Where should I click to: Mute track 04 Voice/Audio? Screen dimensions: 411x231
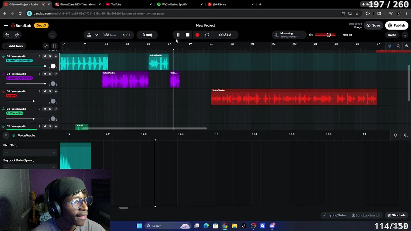pyautogui.click(x=45, y=74)
